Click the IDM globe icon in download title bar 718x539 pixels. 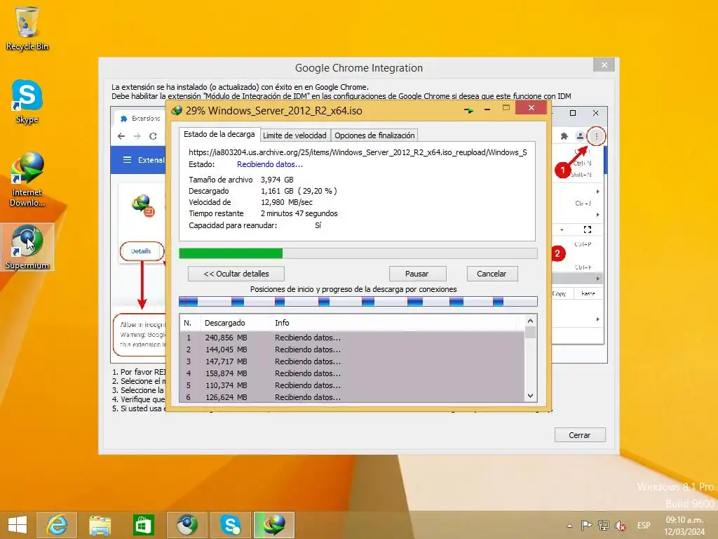pos(176,110)
